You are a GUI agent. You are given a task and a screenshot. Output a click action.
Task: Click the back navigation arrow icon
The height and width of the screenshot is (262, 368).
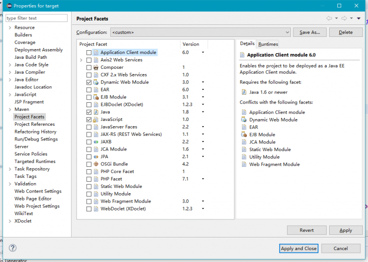[x=329, y=18]
